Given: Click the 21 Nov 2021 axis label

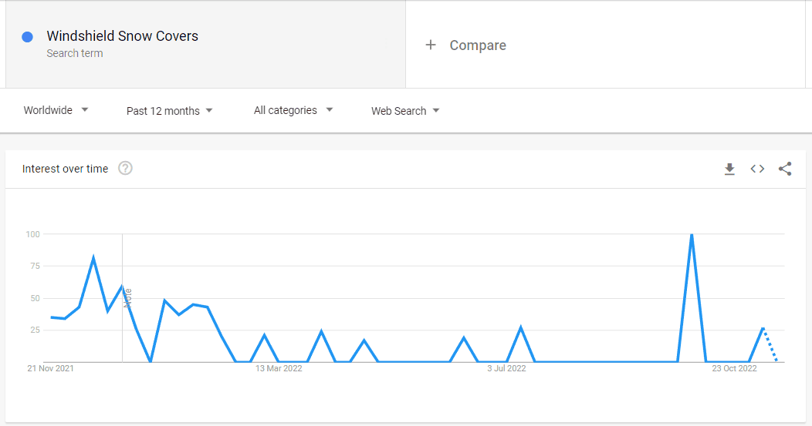Looking at the screenshot, I should [50, 369].
